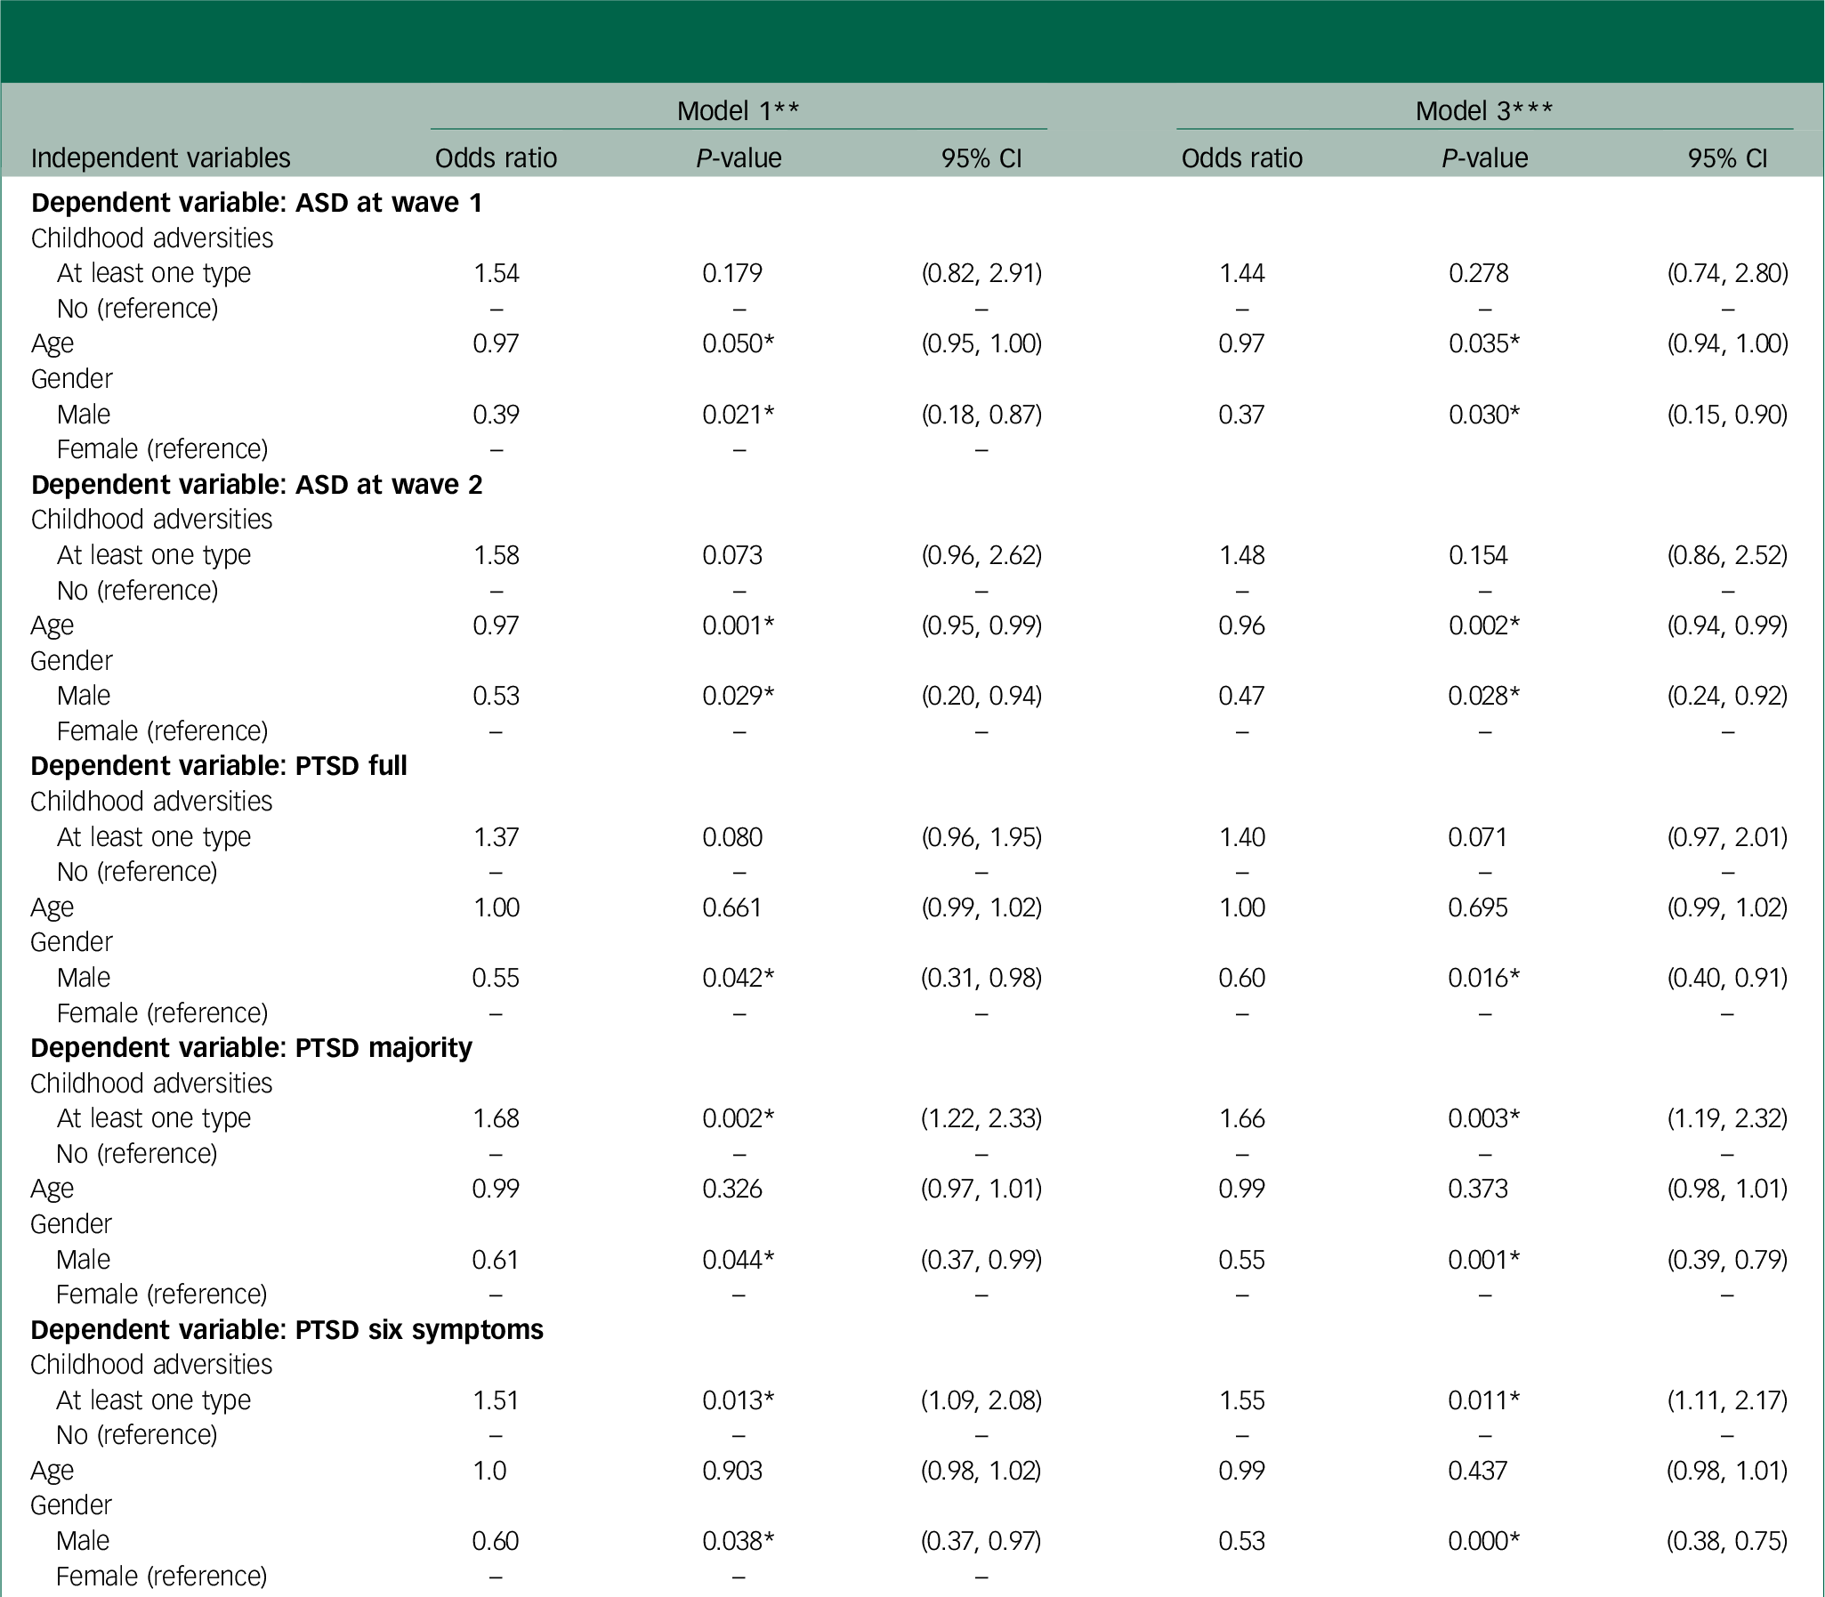Click the PTSD full section heading
Image resolution: width=1825 pixels, height=1597 pixels.
pos(218,765)
